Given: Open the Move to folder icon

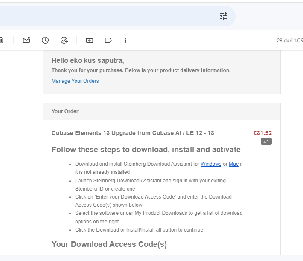Looking at the screenshot, I should pos(89,40).
